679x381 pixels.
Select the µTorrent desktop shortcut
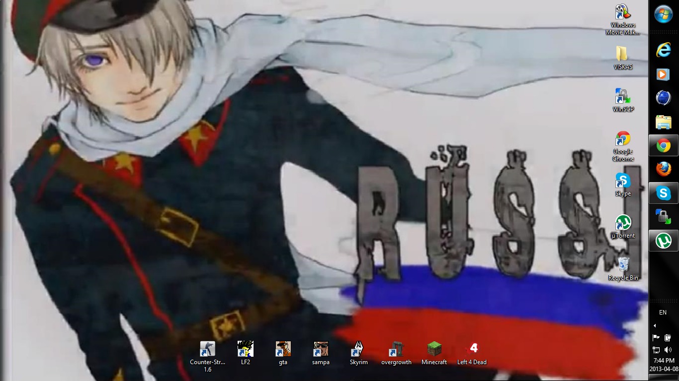pyautogui.click(x=623, y=227)
